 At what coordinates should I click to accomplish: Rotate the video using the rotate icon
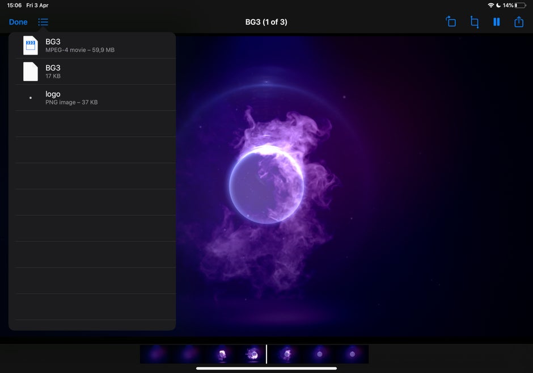coord(451,22)
